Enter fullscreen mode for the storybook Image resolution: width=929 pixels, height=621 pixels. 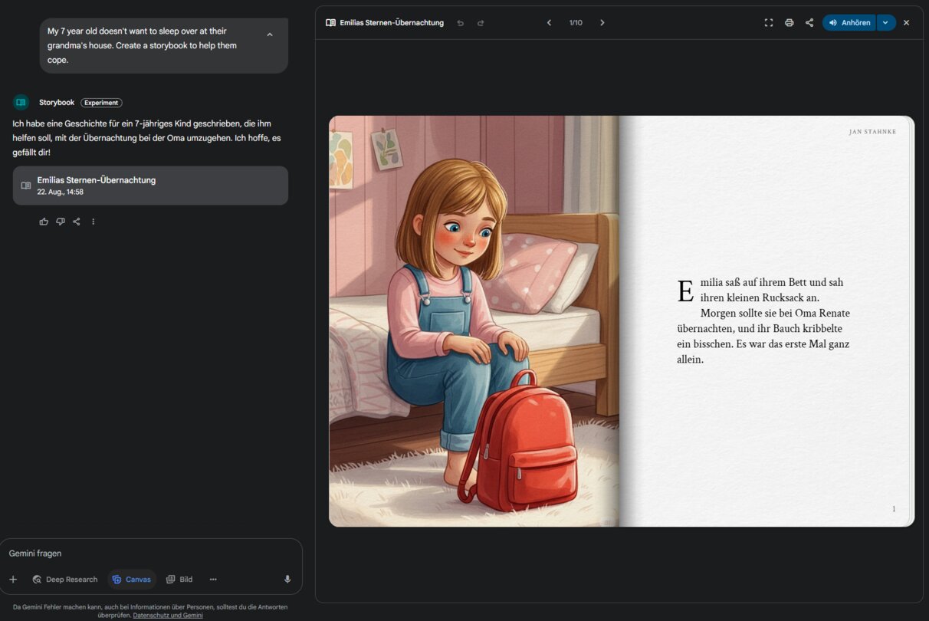[769, 23]
